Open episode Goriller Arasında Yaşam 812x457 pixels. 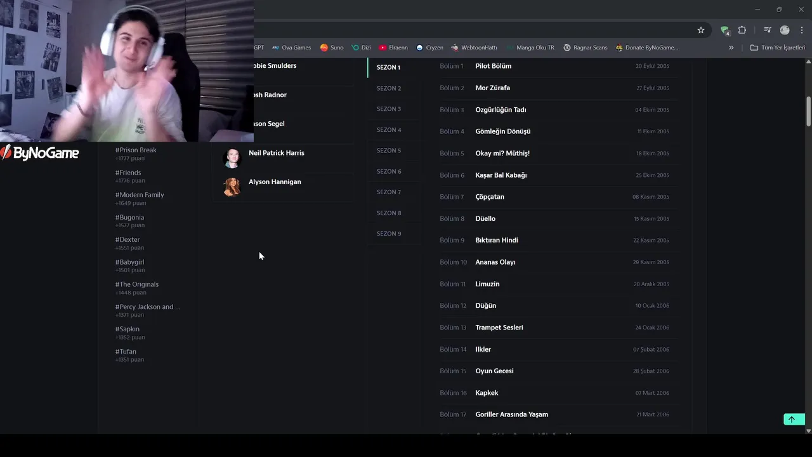point(511,414)
